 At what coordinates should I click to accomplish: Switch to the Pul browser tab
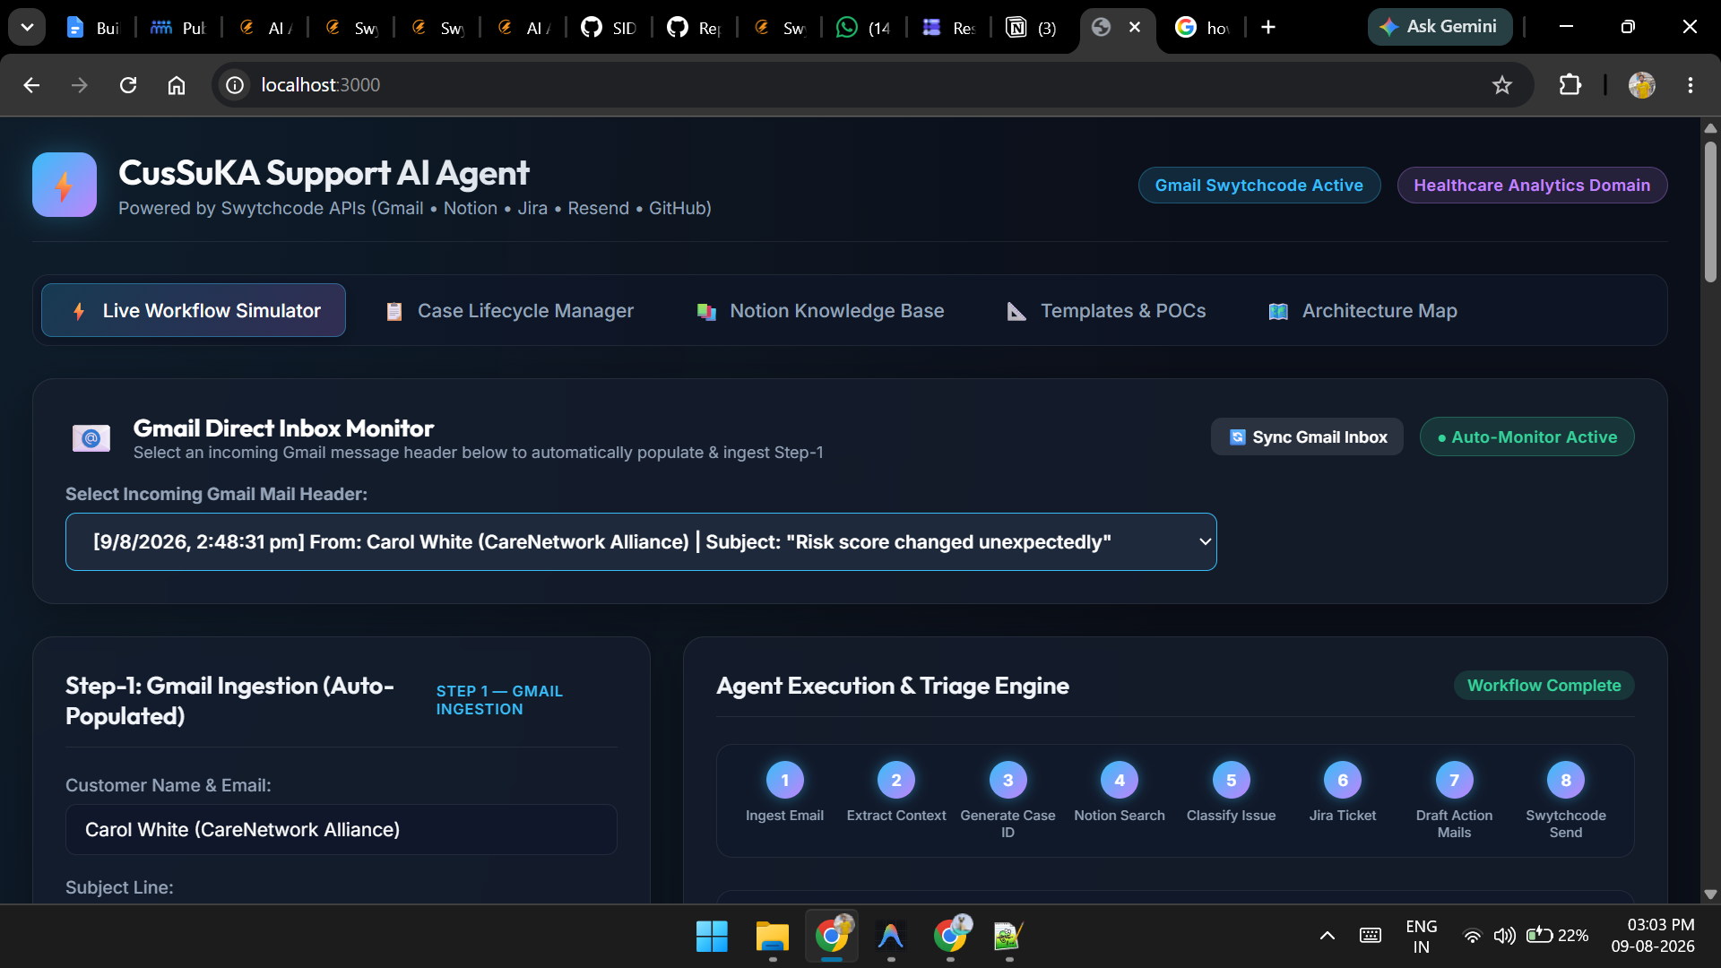(x=178, y=28)
